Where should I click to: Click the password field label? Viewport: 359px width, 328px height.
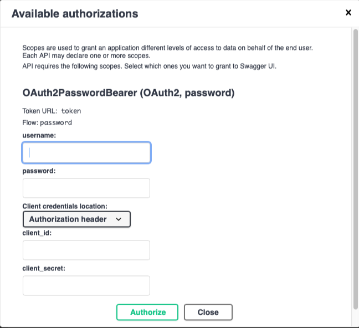pos(39,171)
